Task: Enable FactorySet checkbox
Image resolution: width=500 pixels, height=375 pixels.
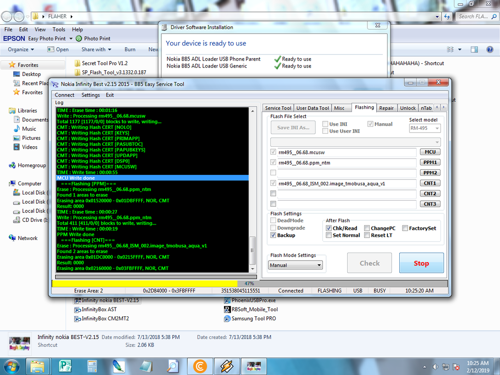Action: 405,228
